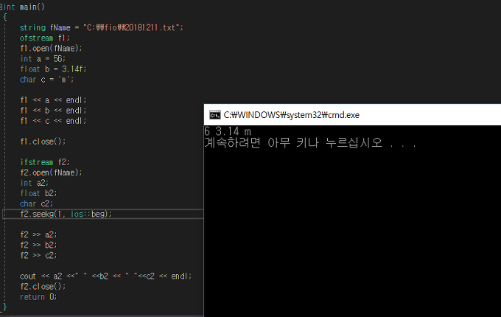Click the 'f1 << c << endl;' line
The height and width of the screenshot is (317, 501).
[x=53, y=121]
